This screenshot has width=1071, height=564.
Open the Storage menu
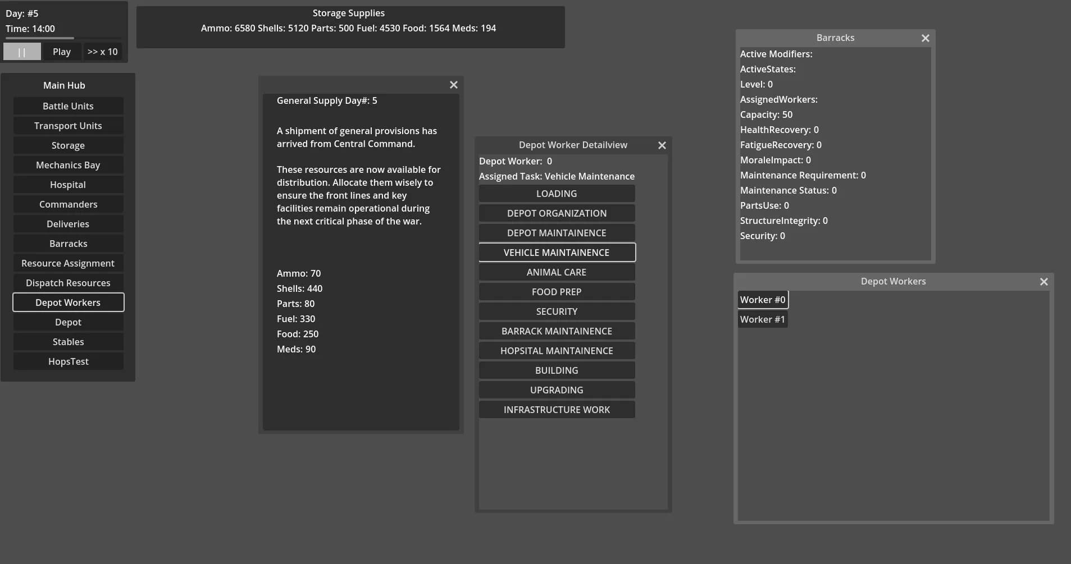pos(68,145)
